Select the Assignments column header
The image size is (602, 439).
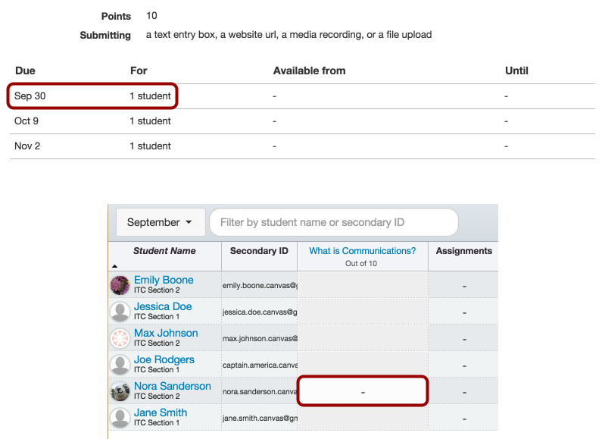click(463, 251)
